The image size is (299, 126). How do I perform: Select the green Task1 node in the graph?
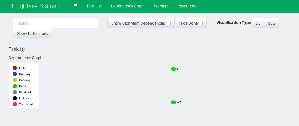[x=173, y=69]
